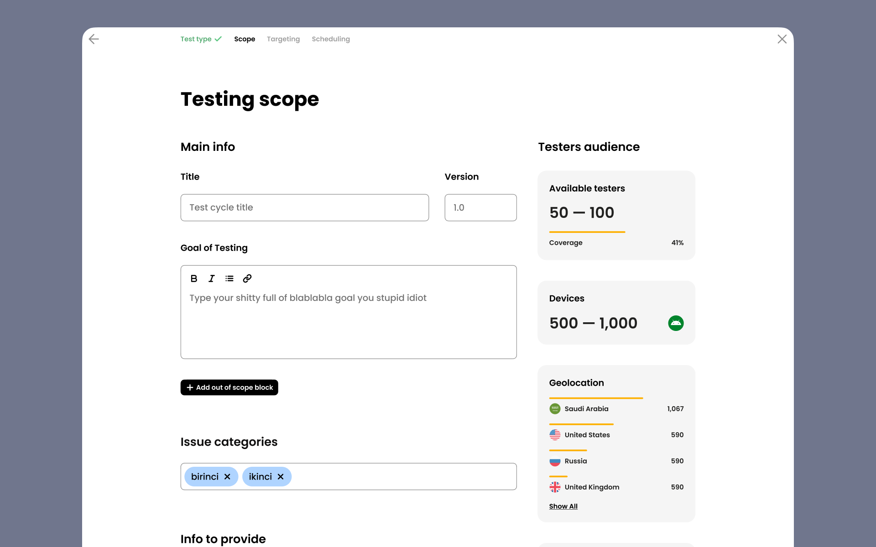
Task: Open the Show All geolocation link
Action: click(x=563, y=506)
